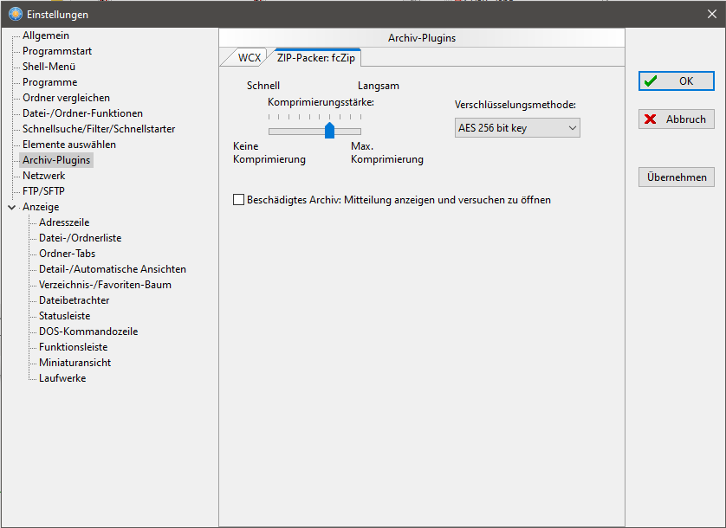Go to Shell-Menü settings
726x528 pixels.
pyautogui.click(x=49, y=67)
